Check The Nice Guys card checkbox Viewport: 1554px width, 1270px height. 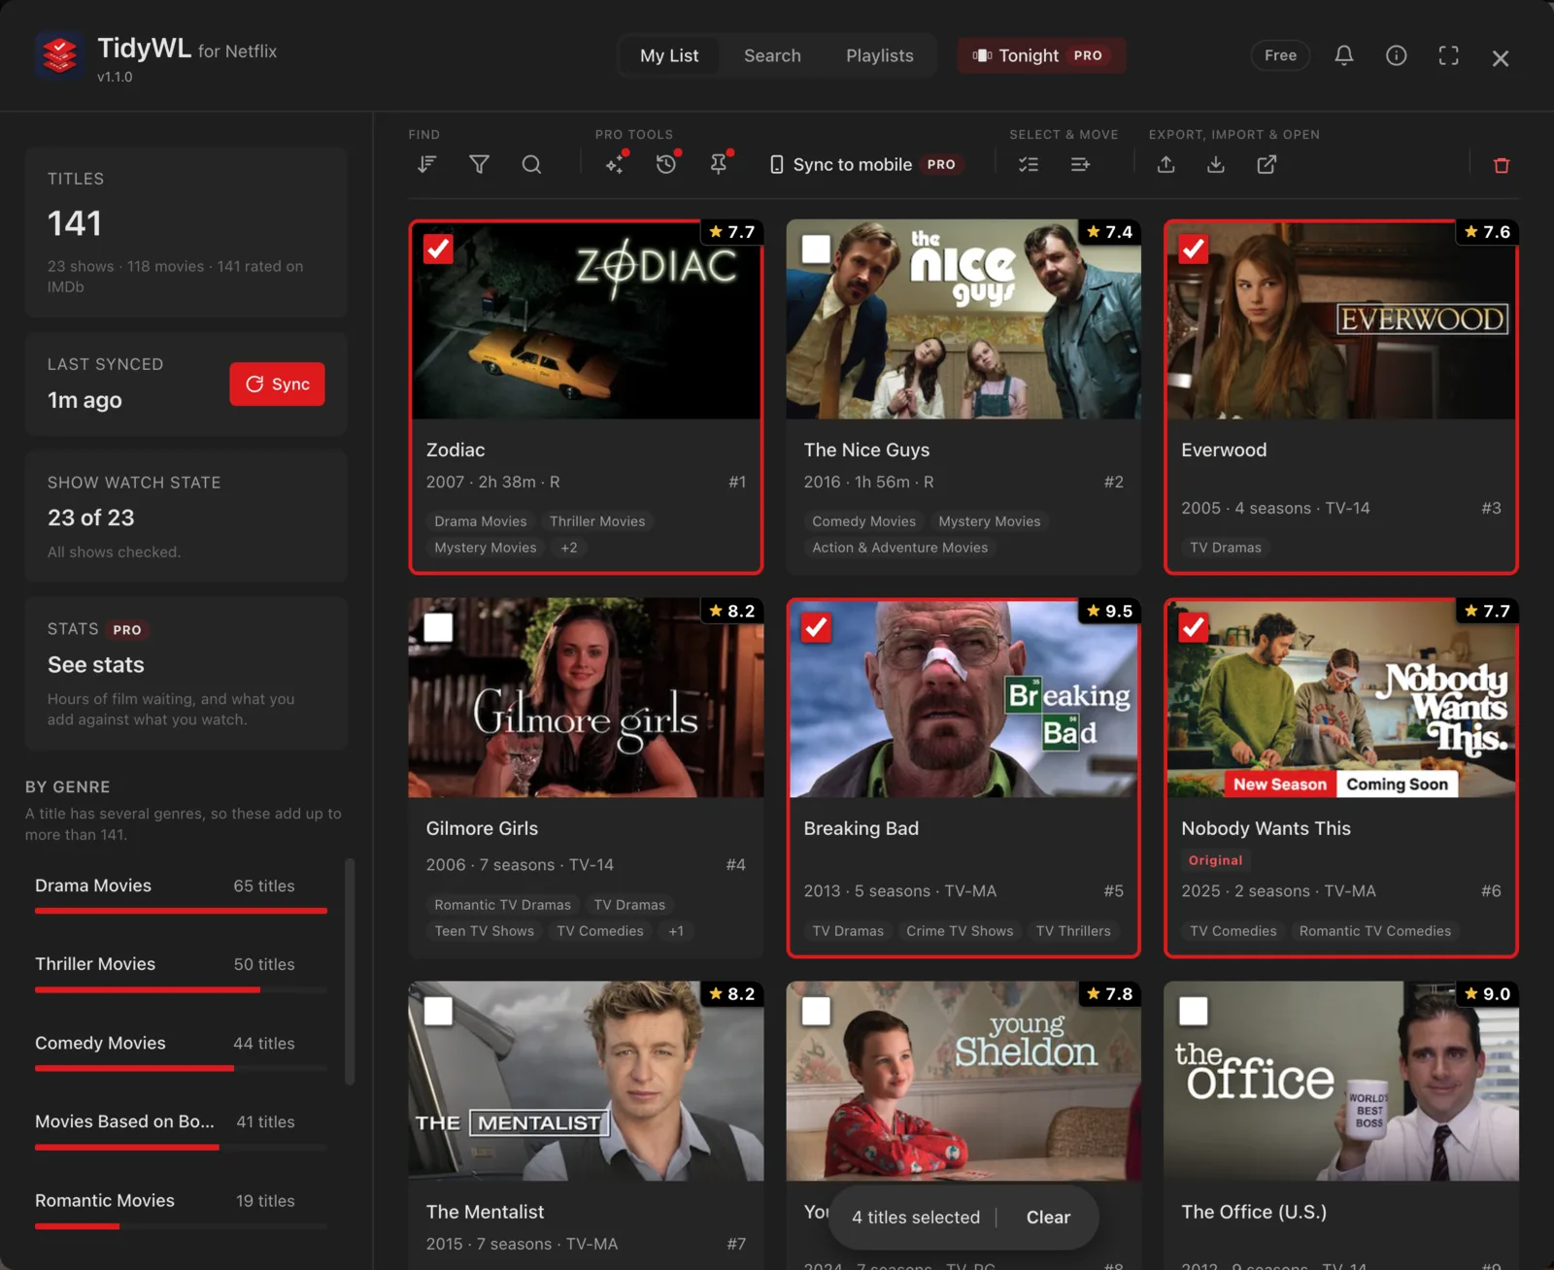[x=816, y=250]
